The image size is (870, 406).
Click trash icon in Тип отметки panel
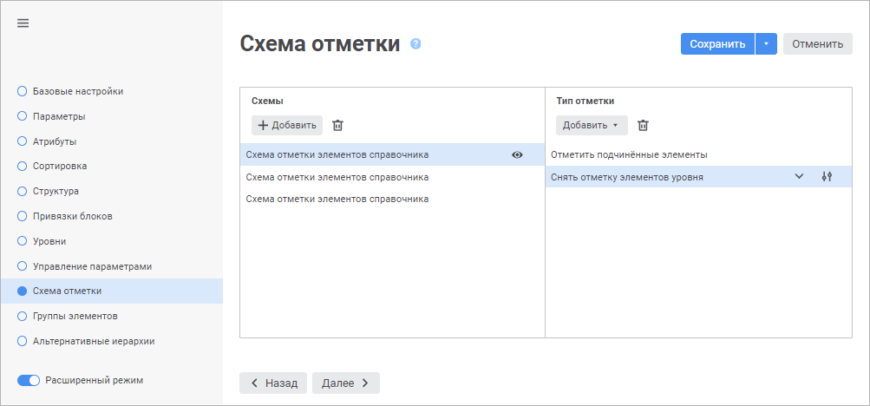tap(643, 126)
